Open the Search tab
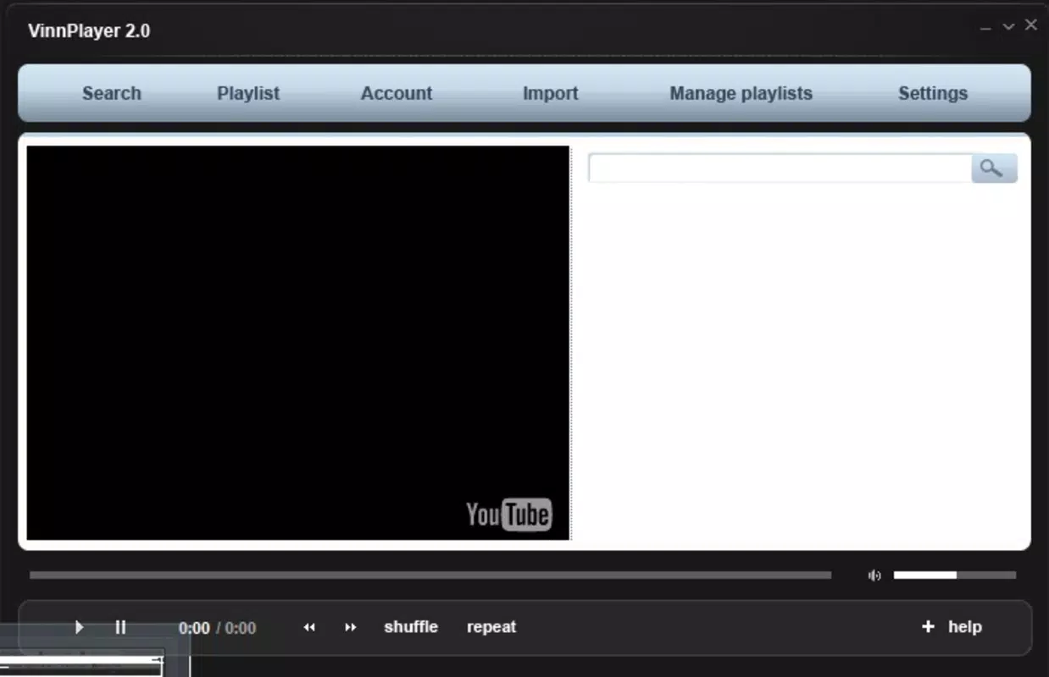The image size is (1049, 677). click(x=111, y=93)
